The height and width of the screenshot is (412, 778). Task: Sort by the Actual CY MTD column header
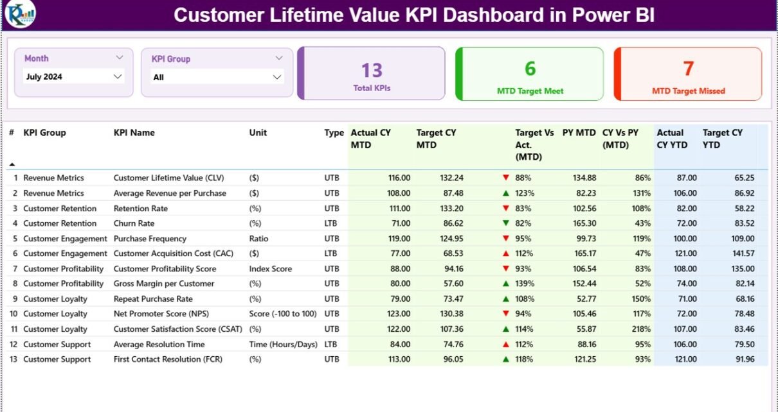[370, 139]
